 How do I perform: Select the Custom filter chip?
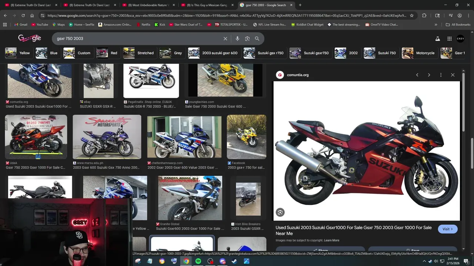coord(77,53)
